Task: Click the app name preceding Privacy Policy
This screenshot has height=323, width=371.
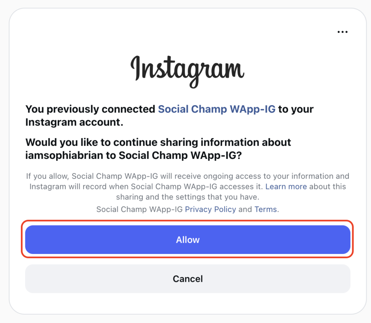Action: [x=139, y=209]
